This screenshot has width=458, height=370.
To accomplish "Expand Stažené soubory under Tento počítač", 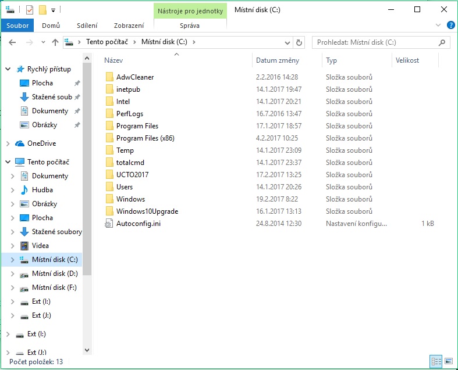I will 13,232.
